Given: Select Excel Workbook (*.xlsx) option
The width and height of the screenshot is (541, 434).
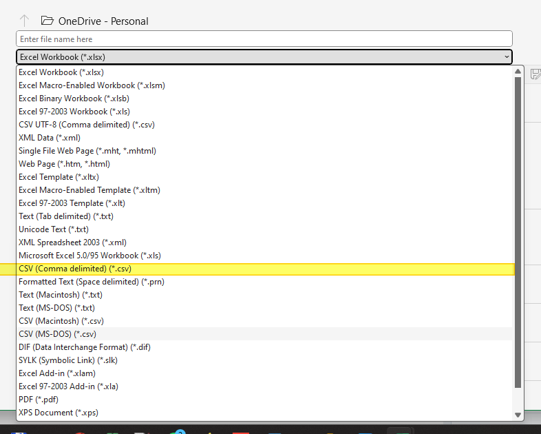Looking at the screenshot, I should 265,72.
